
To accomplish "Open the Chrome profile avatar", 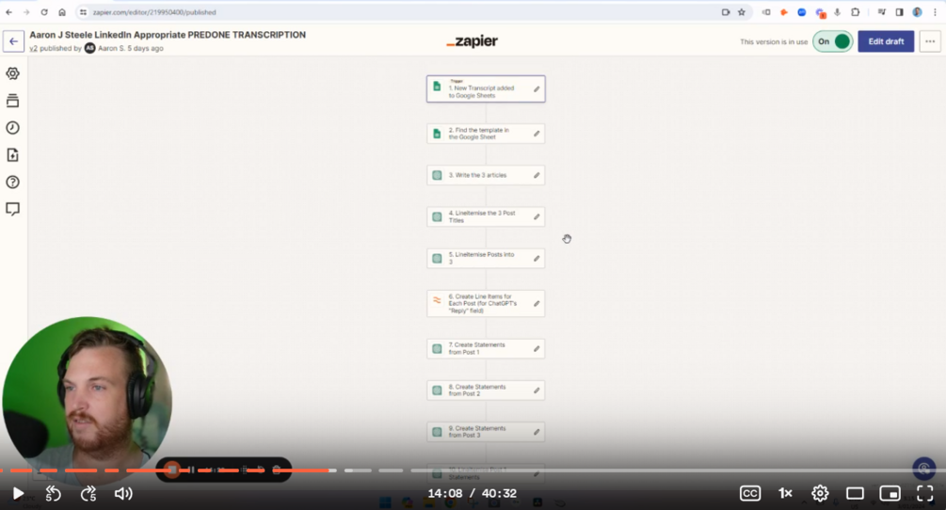I will (917, 12).
